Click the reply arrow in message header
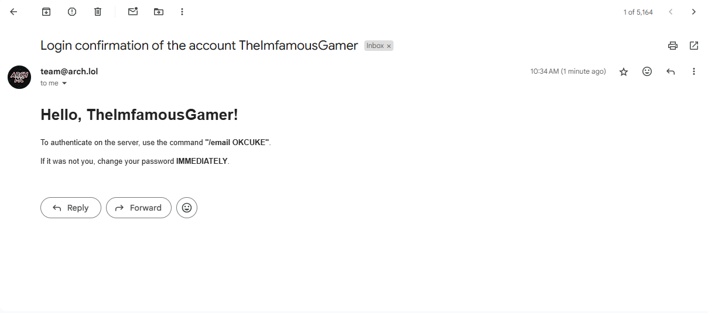Viewport: 708px width, 313px height. point(671,71)
